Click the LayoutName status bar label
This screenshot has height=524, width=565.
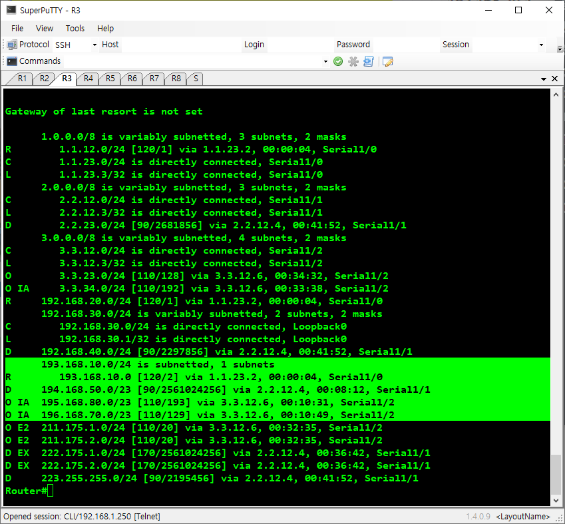tap(523, 517)
